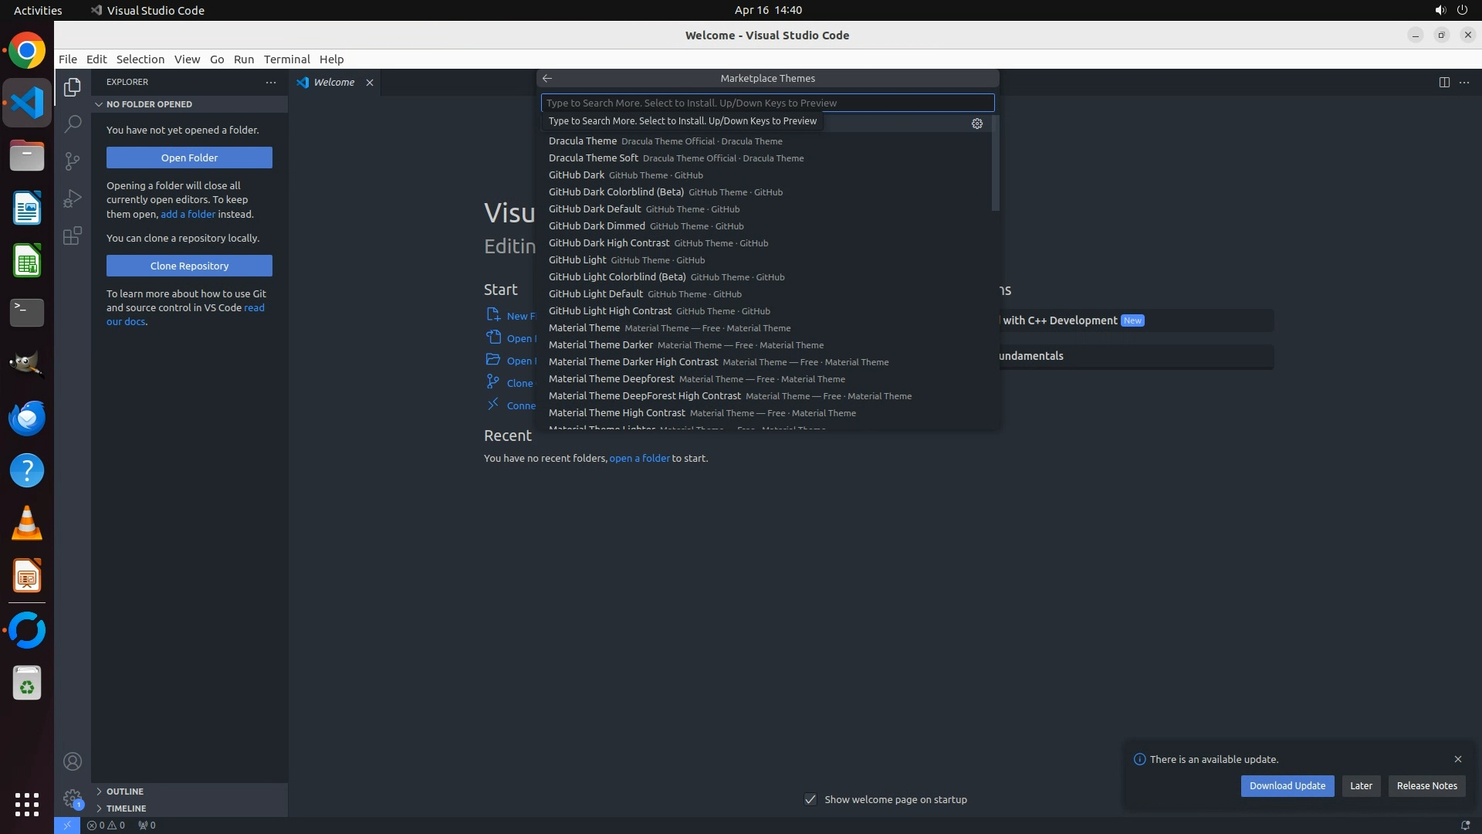Open the Extensions view
Viewport: 1482px width, 834px height.
(x=73, y=236)
